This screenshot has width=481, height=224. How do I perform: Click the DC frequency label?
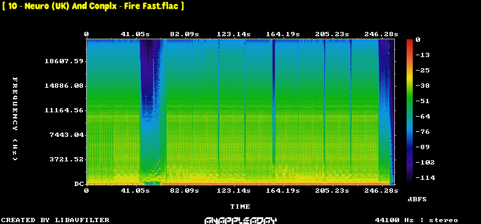pos(79,184)
